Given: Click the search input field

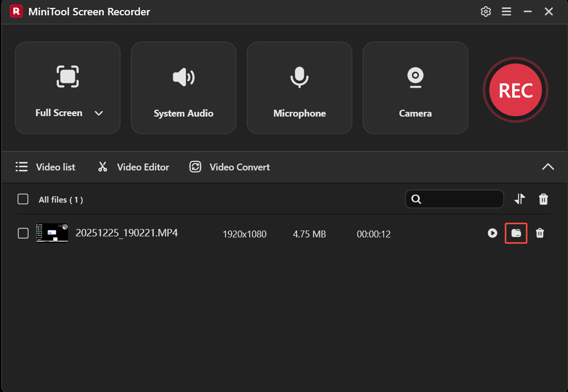Looking at the screenshot, I should (x=454, y=199).
